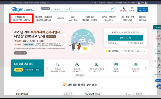Click 로그인 link in top bar
Screen dimensions: 161x99
point(94,3)
